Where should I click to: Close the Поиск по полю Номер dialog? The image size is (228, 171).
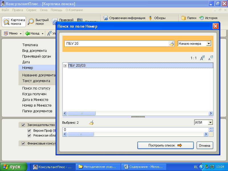(x=215, y=26)
